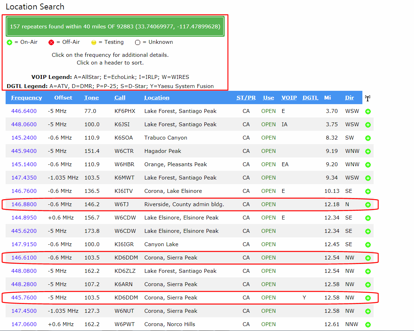414x331 pixels.
Task: Sort the table by Tone column
Action: pos(91,98)
